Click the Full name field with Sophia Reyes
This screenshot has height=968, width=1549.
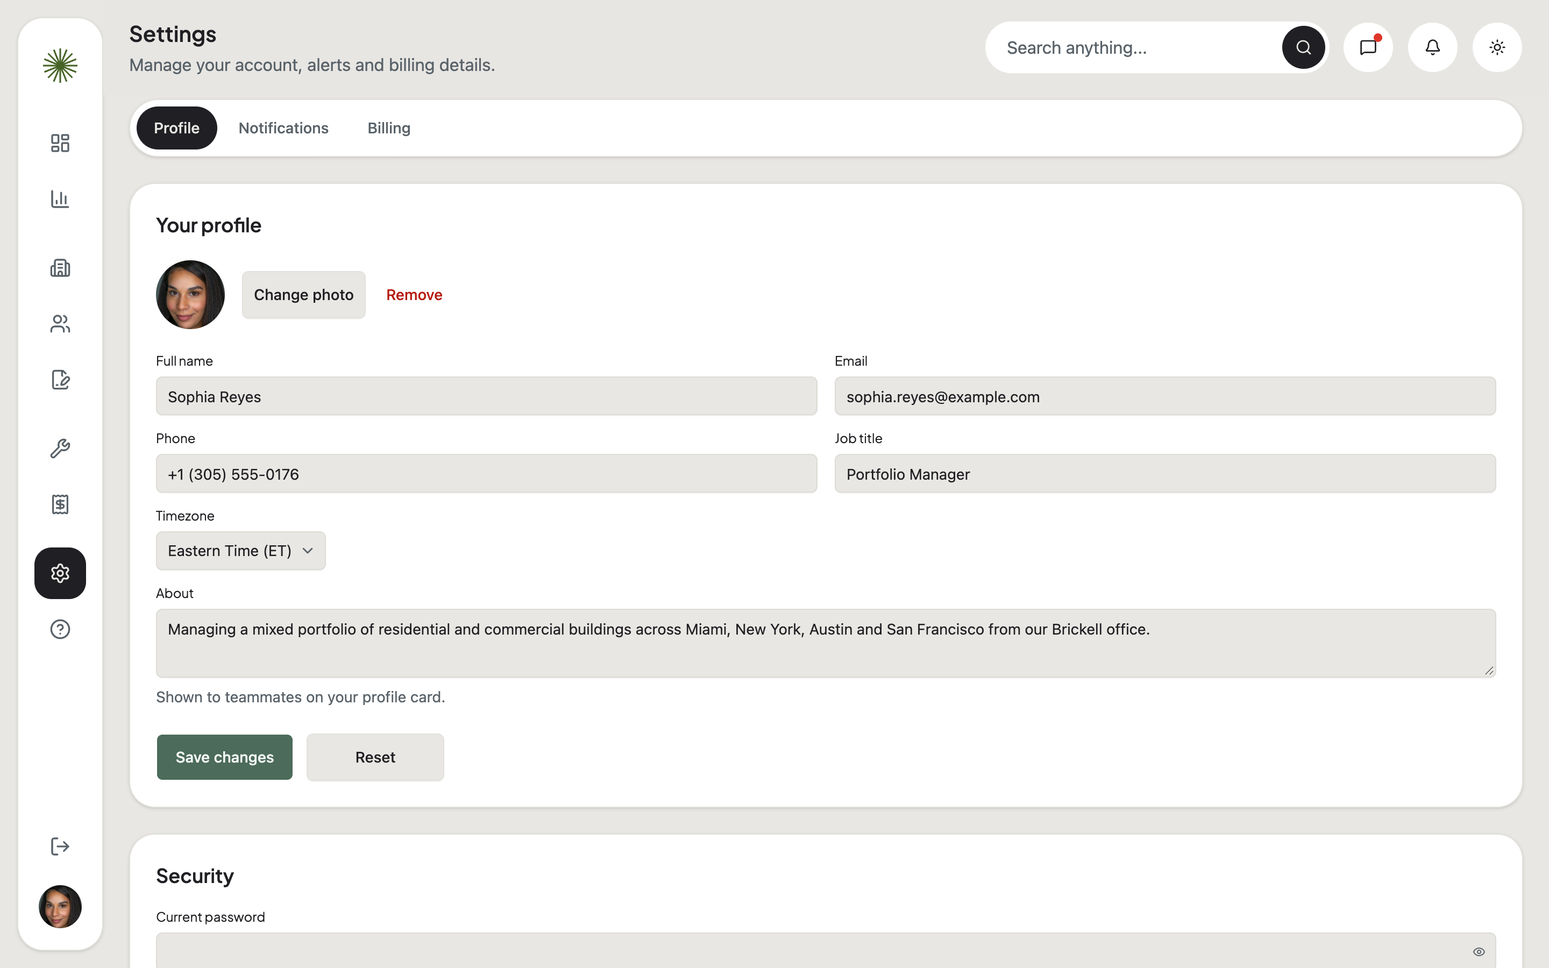click(x=486, y=396)
